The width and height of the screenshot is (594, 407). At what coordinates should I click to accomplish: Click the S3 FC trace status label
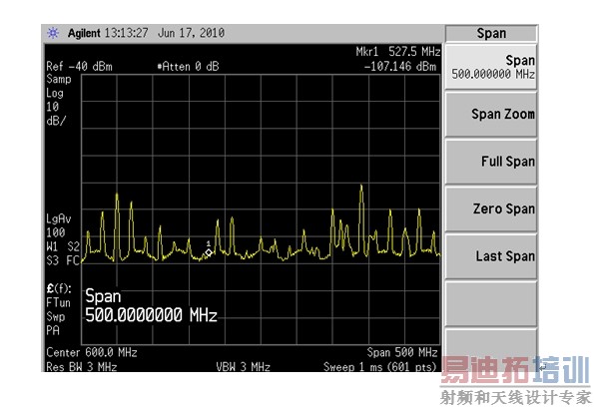tap(63, 260)
